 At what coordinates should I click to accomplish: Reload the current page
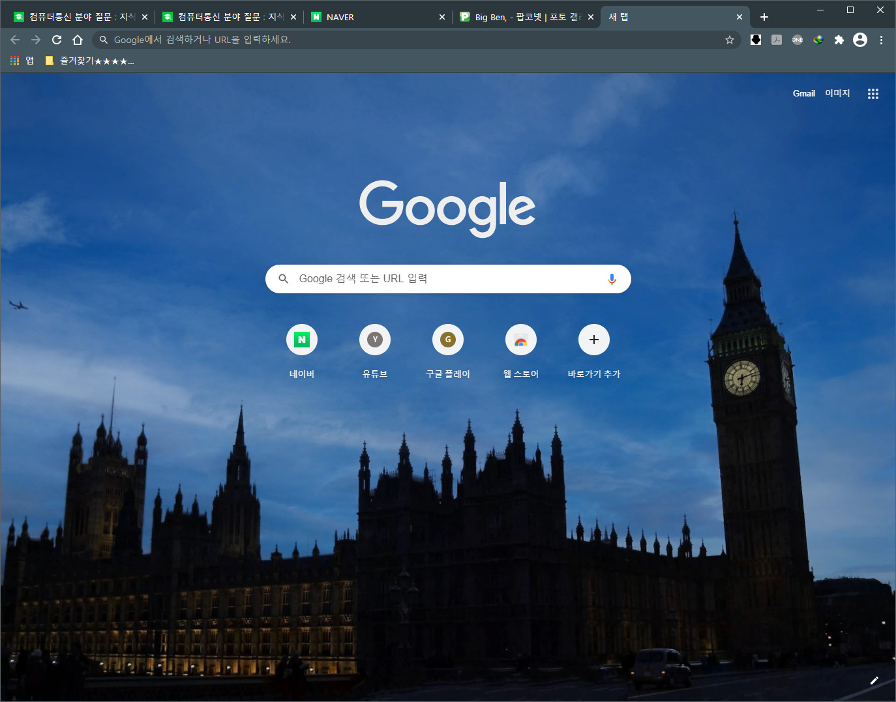point(57,40)
